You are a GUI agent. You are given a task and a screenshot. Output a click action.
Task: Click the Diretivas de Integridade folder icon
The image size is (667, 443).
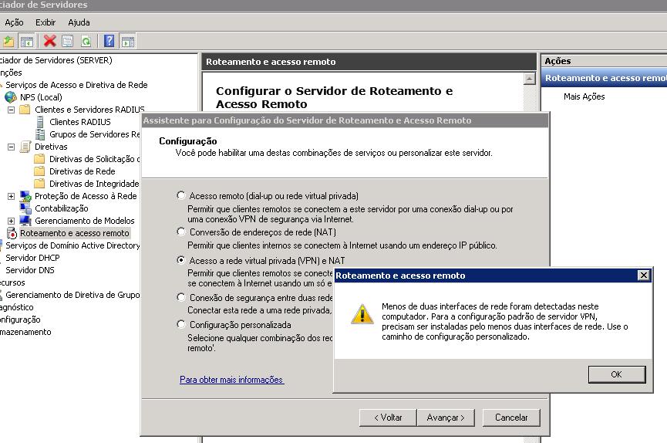click(39, 184)
